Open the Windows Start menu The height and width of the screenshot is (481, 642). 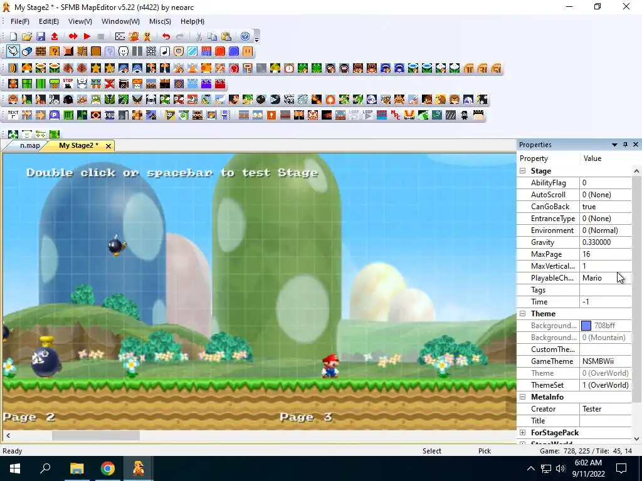click(x=15, y=468)
